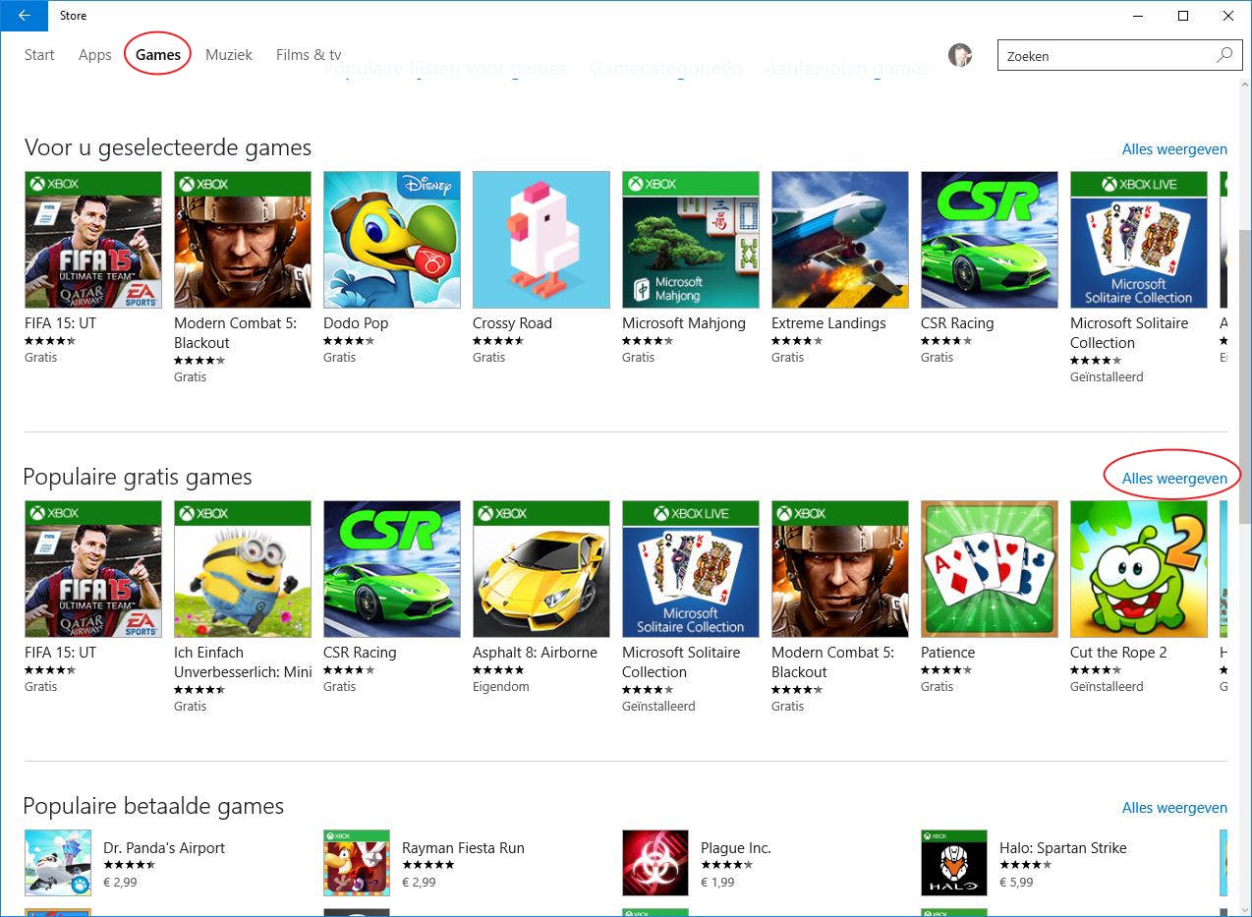The image size is (1252, 917).
Task: Click the 'Halo: Spartan Strike' title
Action: tap(1063, 848)
